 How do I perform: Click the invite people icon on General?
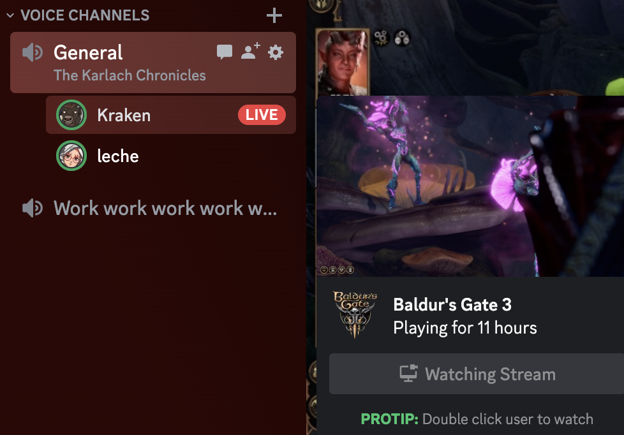point(250,51)
